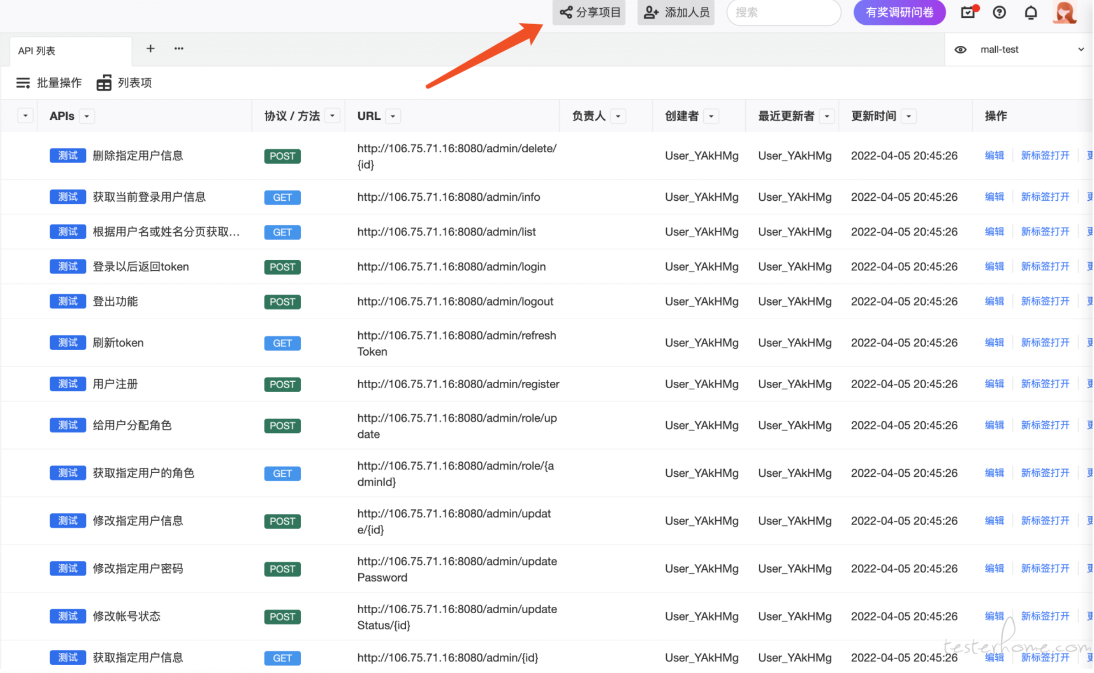This screenshot has height=673, width=1094.
Task: Click the search input field
Action: [x=784, y=12]
